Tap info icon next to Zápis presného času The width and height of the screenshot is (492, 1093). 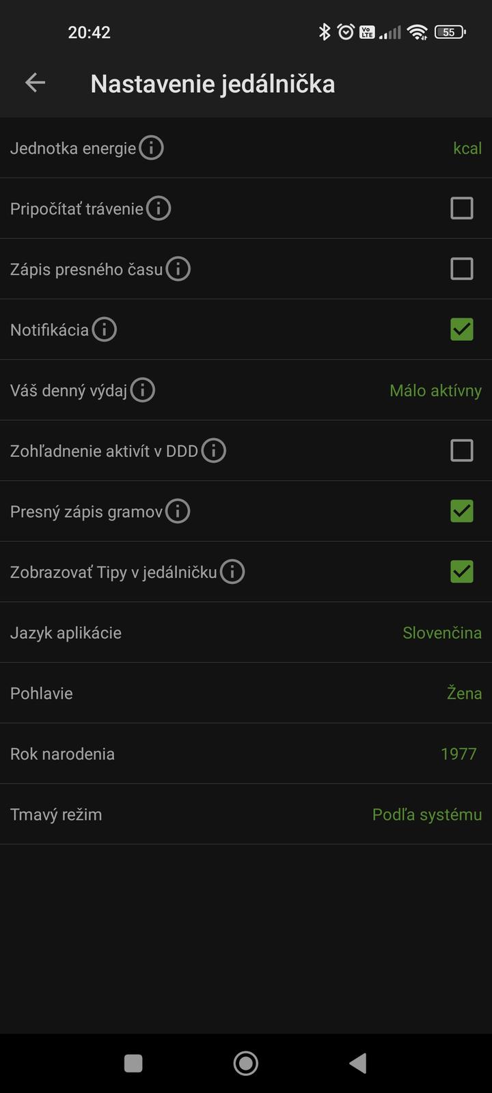tap(178, 269)
